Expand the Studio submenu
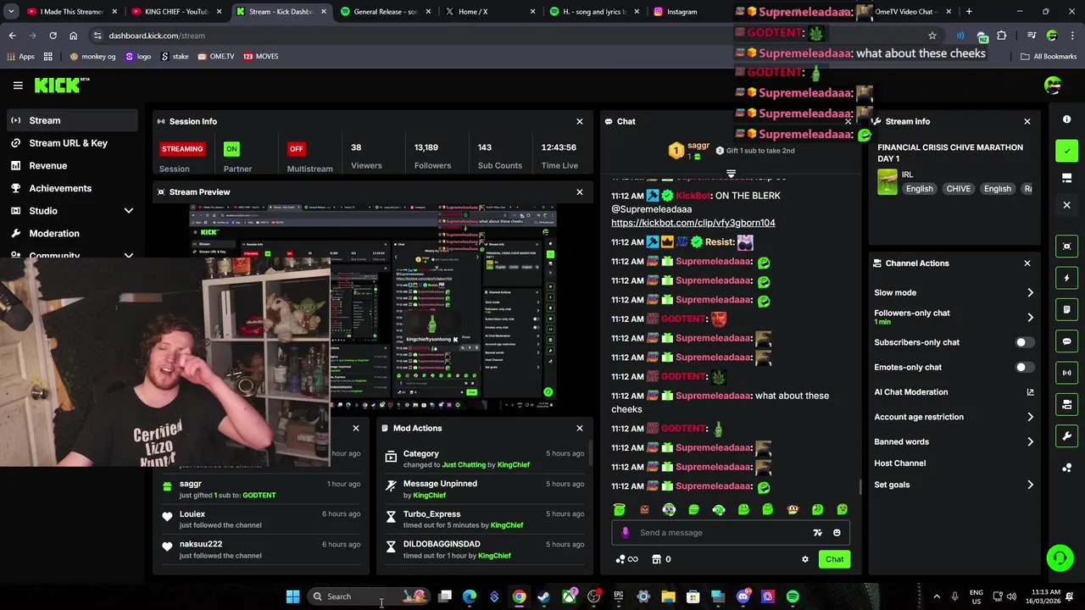 tap(129, 211)
